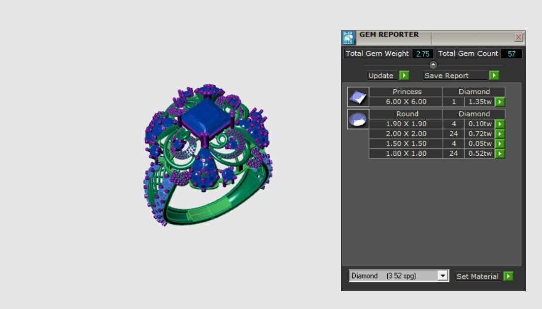Click the Total Gem Count value 57
The image size is (542, 309).
511,54
